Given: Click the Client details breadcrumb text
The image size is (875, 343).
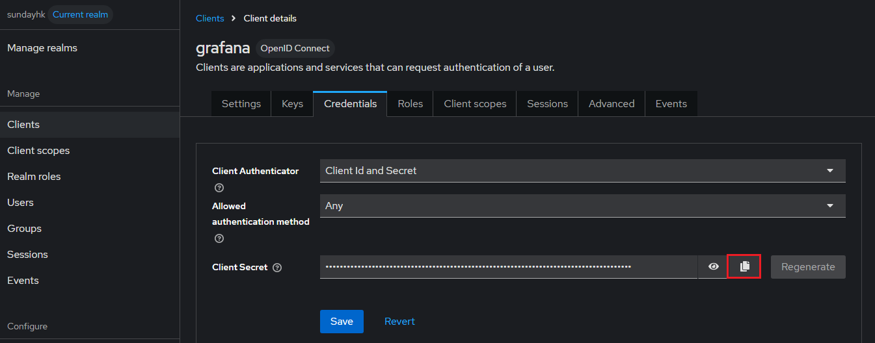Looking at the screenshot, I should coord(270,18).
